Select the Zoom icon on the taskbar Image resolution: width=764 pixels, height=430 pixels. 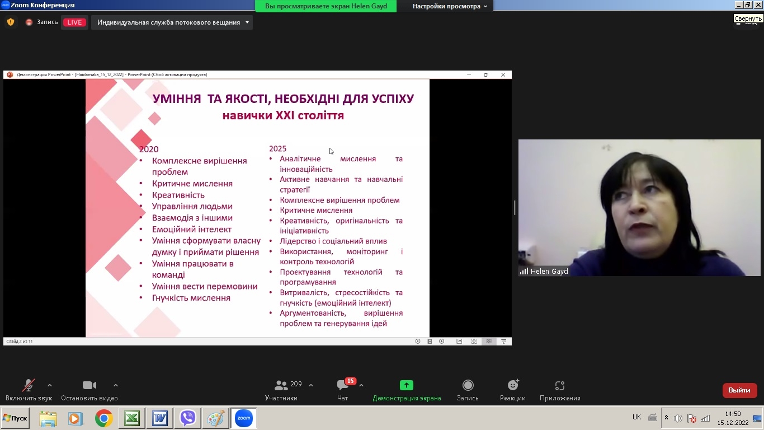click(244, 418)
